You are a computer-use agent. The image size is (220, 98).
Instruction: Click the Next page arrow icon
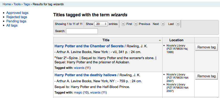[x=163, y=24]
